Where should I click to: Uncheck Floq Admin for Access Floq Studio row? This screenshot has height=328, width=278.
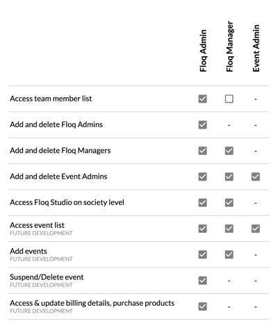pos(202,203)
